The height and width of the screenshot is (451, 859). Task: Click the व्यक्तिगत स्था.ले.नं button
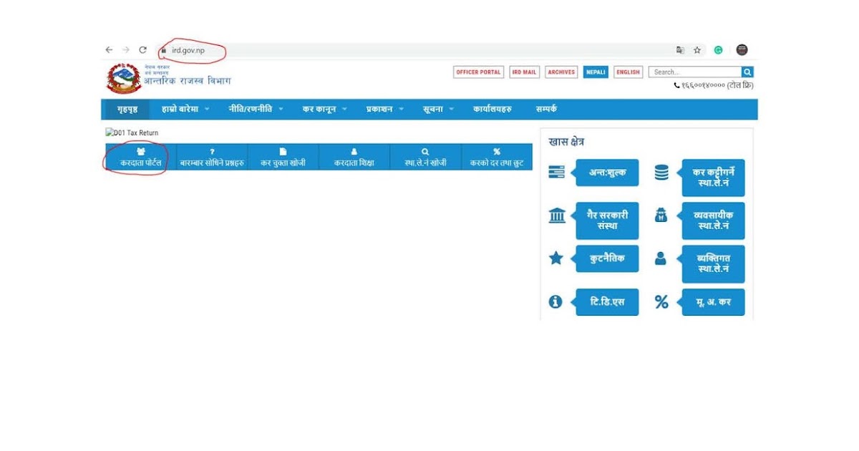tap(713, 263)
